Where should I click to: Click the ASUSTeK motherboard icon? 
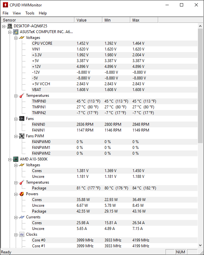tap(16, 32)
